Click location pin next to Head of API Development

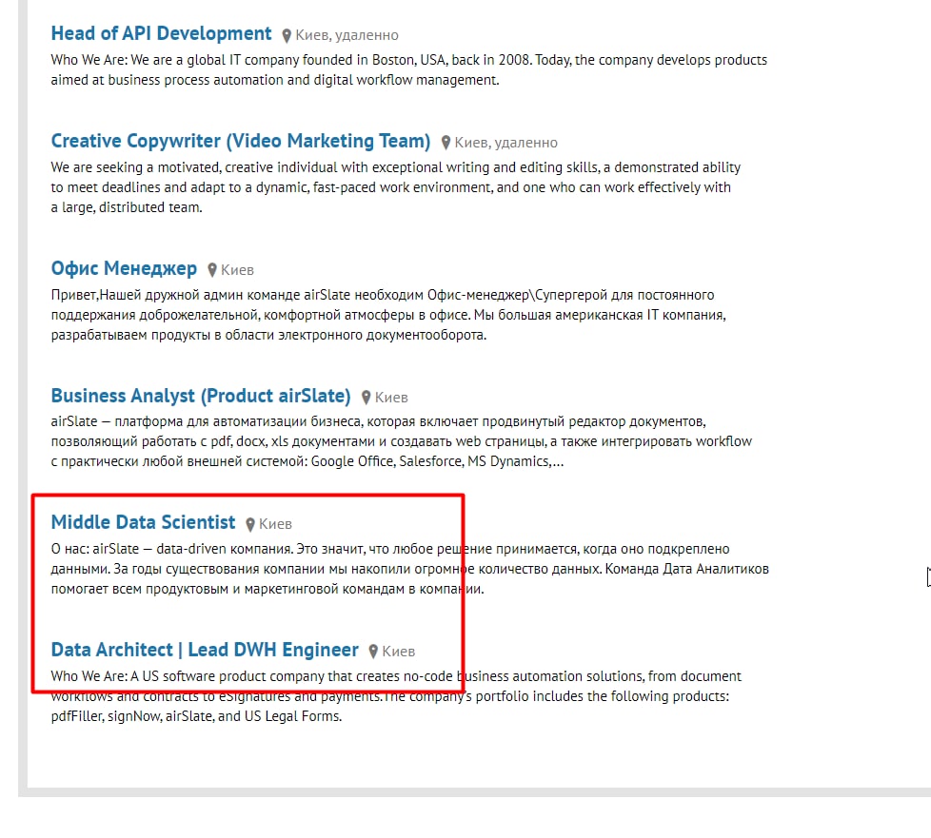coord(287,35)
